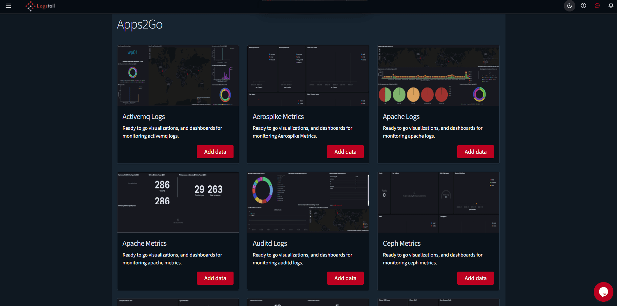The image size is (617, 306).
Task: Click the Auditd Logs title
Action: coord(270,243)
